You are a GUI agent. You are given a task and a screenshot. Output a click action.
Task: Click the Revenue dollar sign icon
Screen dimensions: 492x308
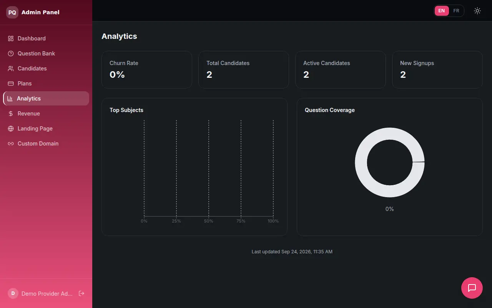point(11,114)
